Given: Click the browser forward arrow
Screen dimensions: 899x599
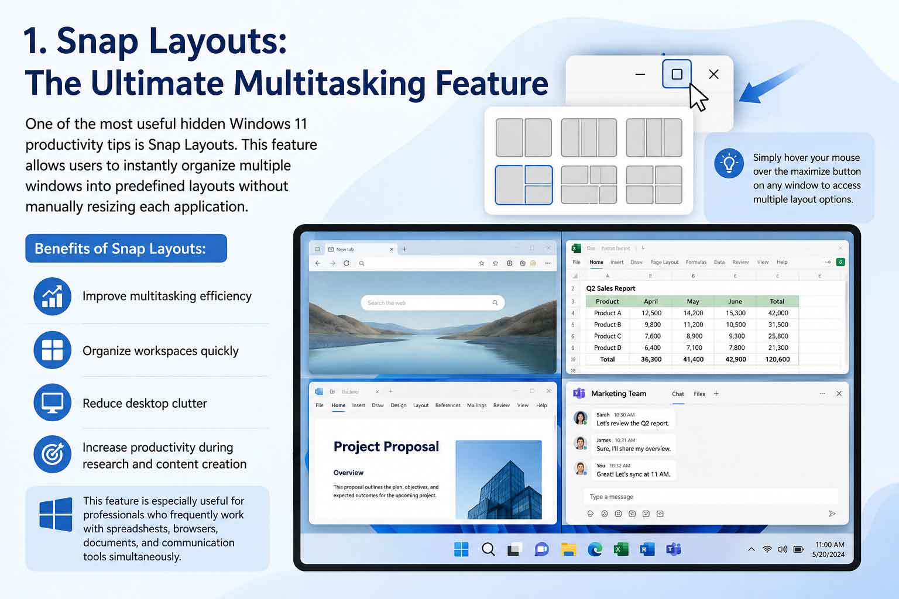Looking at the screenshot, I should (x=332, y=263).
